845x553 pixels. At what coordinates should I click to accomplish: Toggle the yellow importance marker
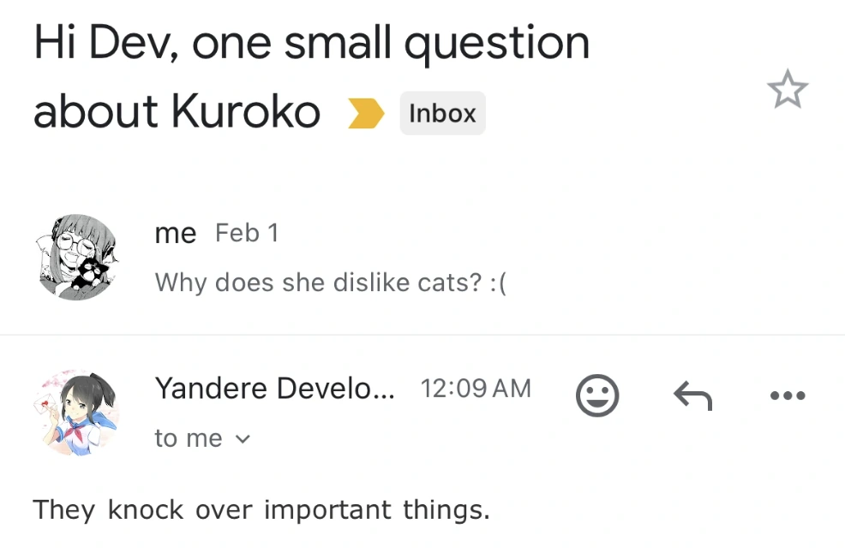click(x=366, y=113)
